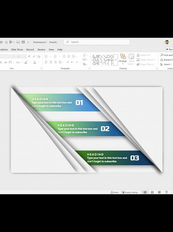Select the Line shape in gallery
Viewport: 173px width, 232px height.
click(101, 57)
